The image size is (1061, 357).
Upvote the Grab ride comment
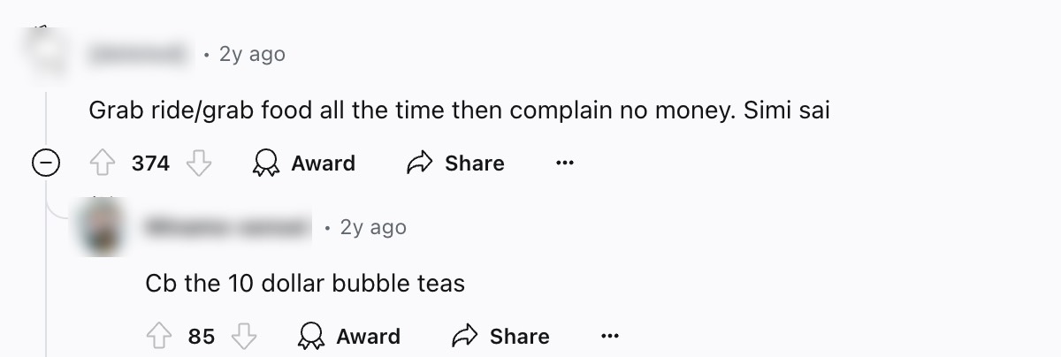click(103, 163)
